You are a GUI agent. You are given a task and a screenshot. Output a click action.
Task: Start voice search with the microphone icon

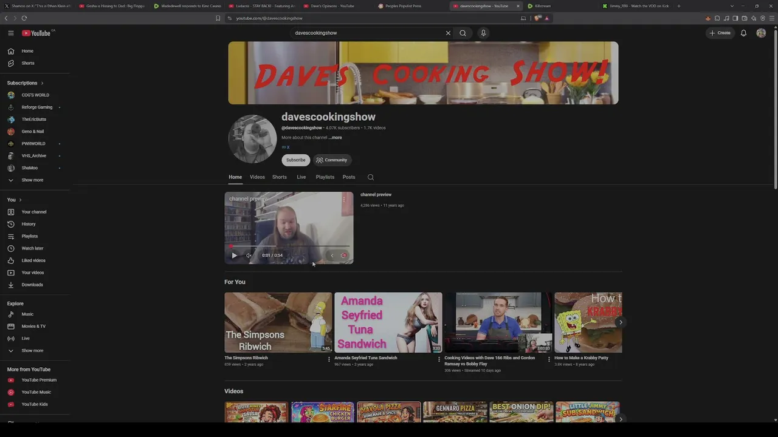pos(483,33)
